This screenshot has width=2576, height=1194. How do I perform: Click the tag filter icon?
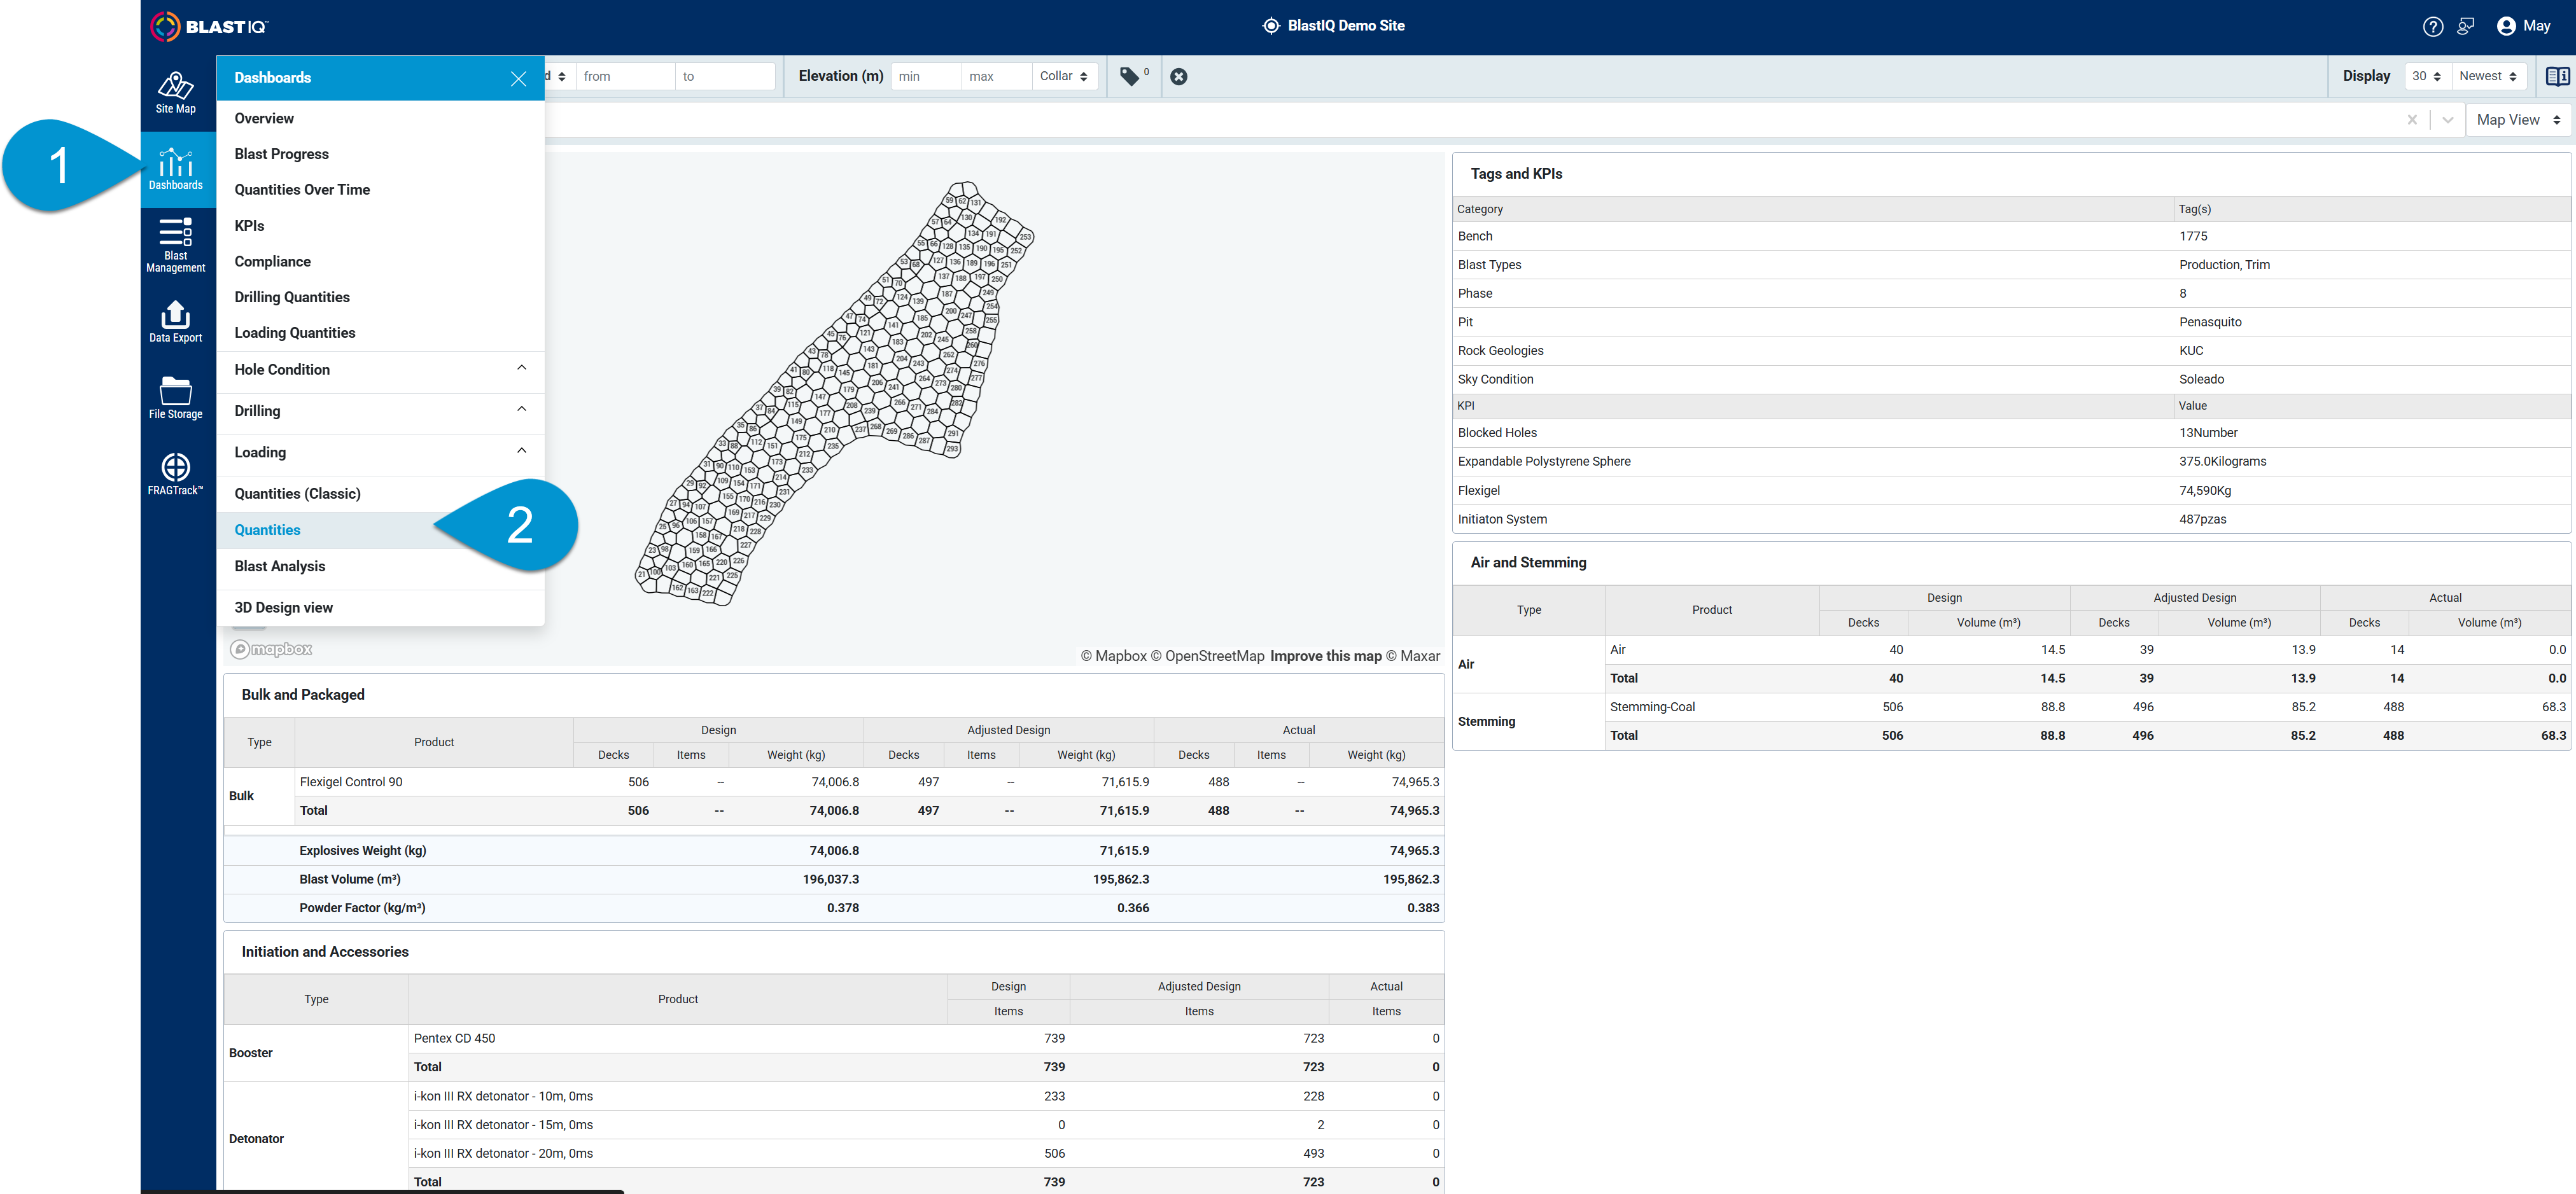click(x=1129, y=76)
